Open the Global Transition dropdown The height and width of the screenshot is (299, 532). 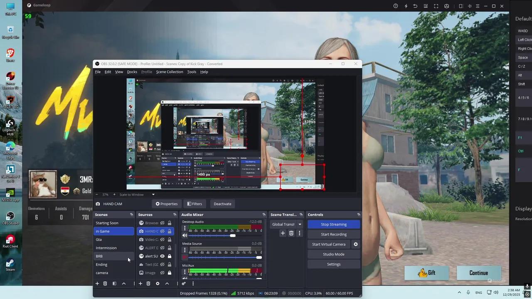coord(299,224)
